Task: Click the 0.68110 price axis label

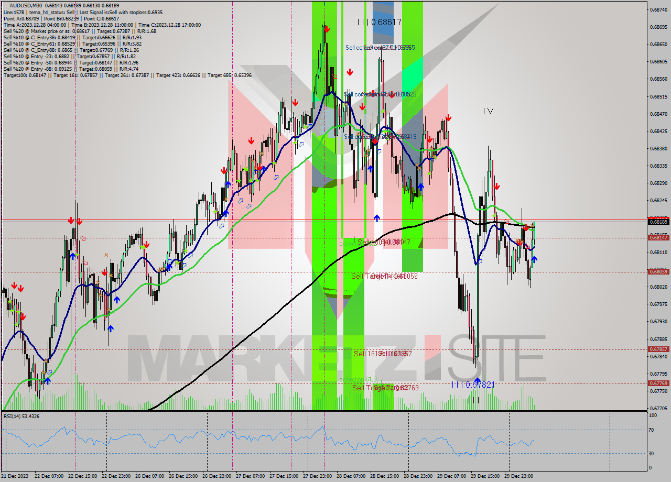Action: [658, 253]
